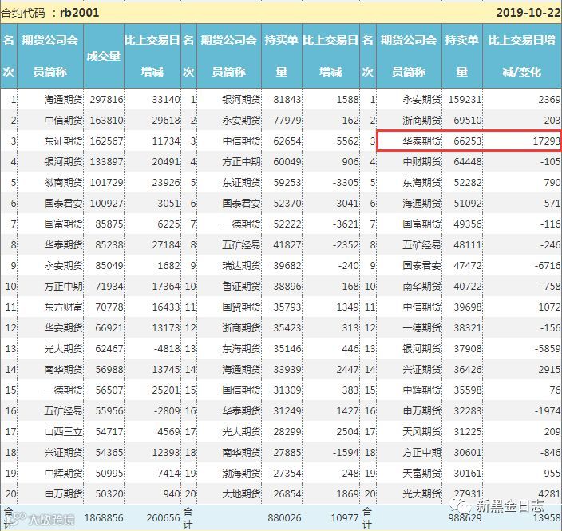The width and height of the screenshot is (562, 531).
Task: Select short position value 30601
Action: coord(468,453)
